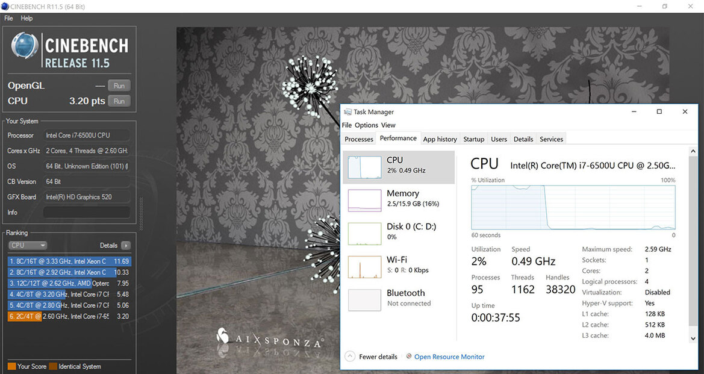Click the CB Version field showing 64 Bit

click(x=87, y=181)
